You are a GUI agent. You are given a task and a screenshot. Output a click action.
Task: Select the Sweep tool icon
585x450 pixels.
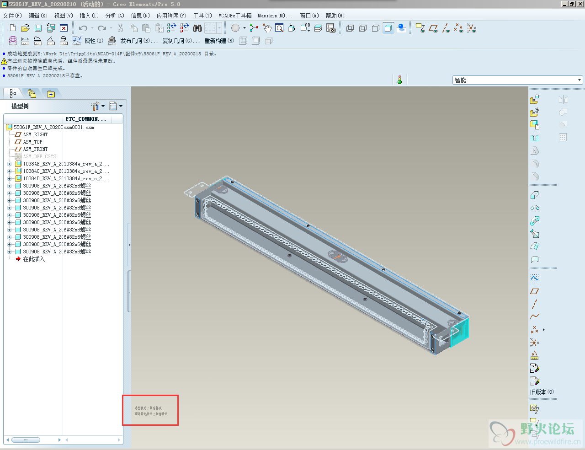[x=534, y=221]
